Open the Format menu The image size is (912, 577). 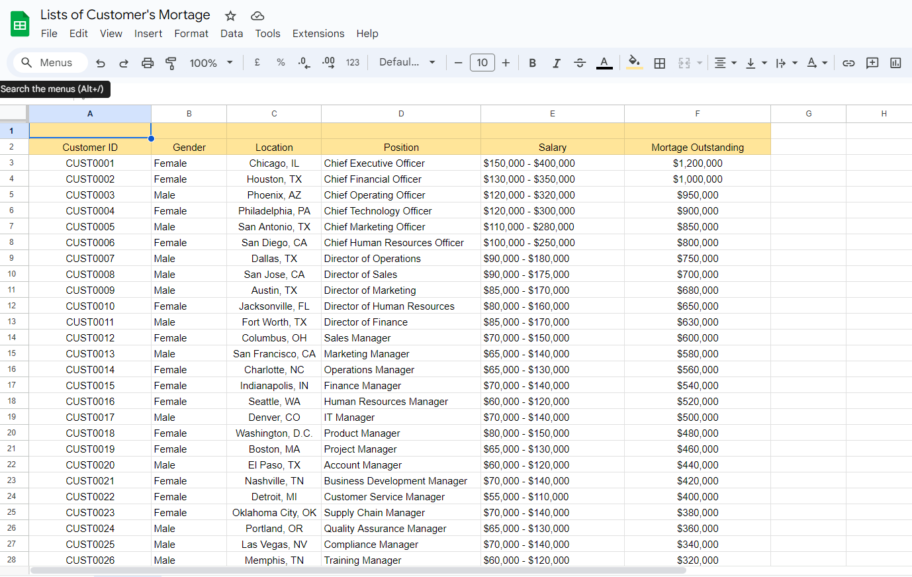coord(191,34)
